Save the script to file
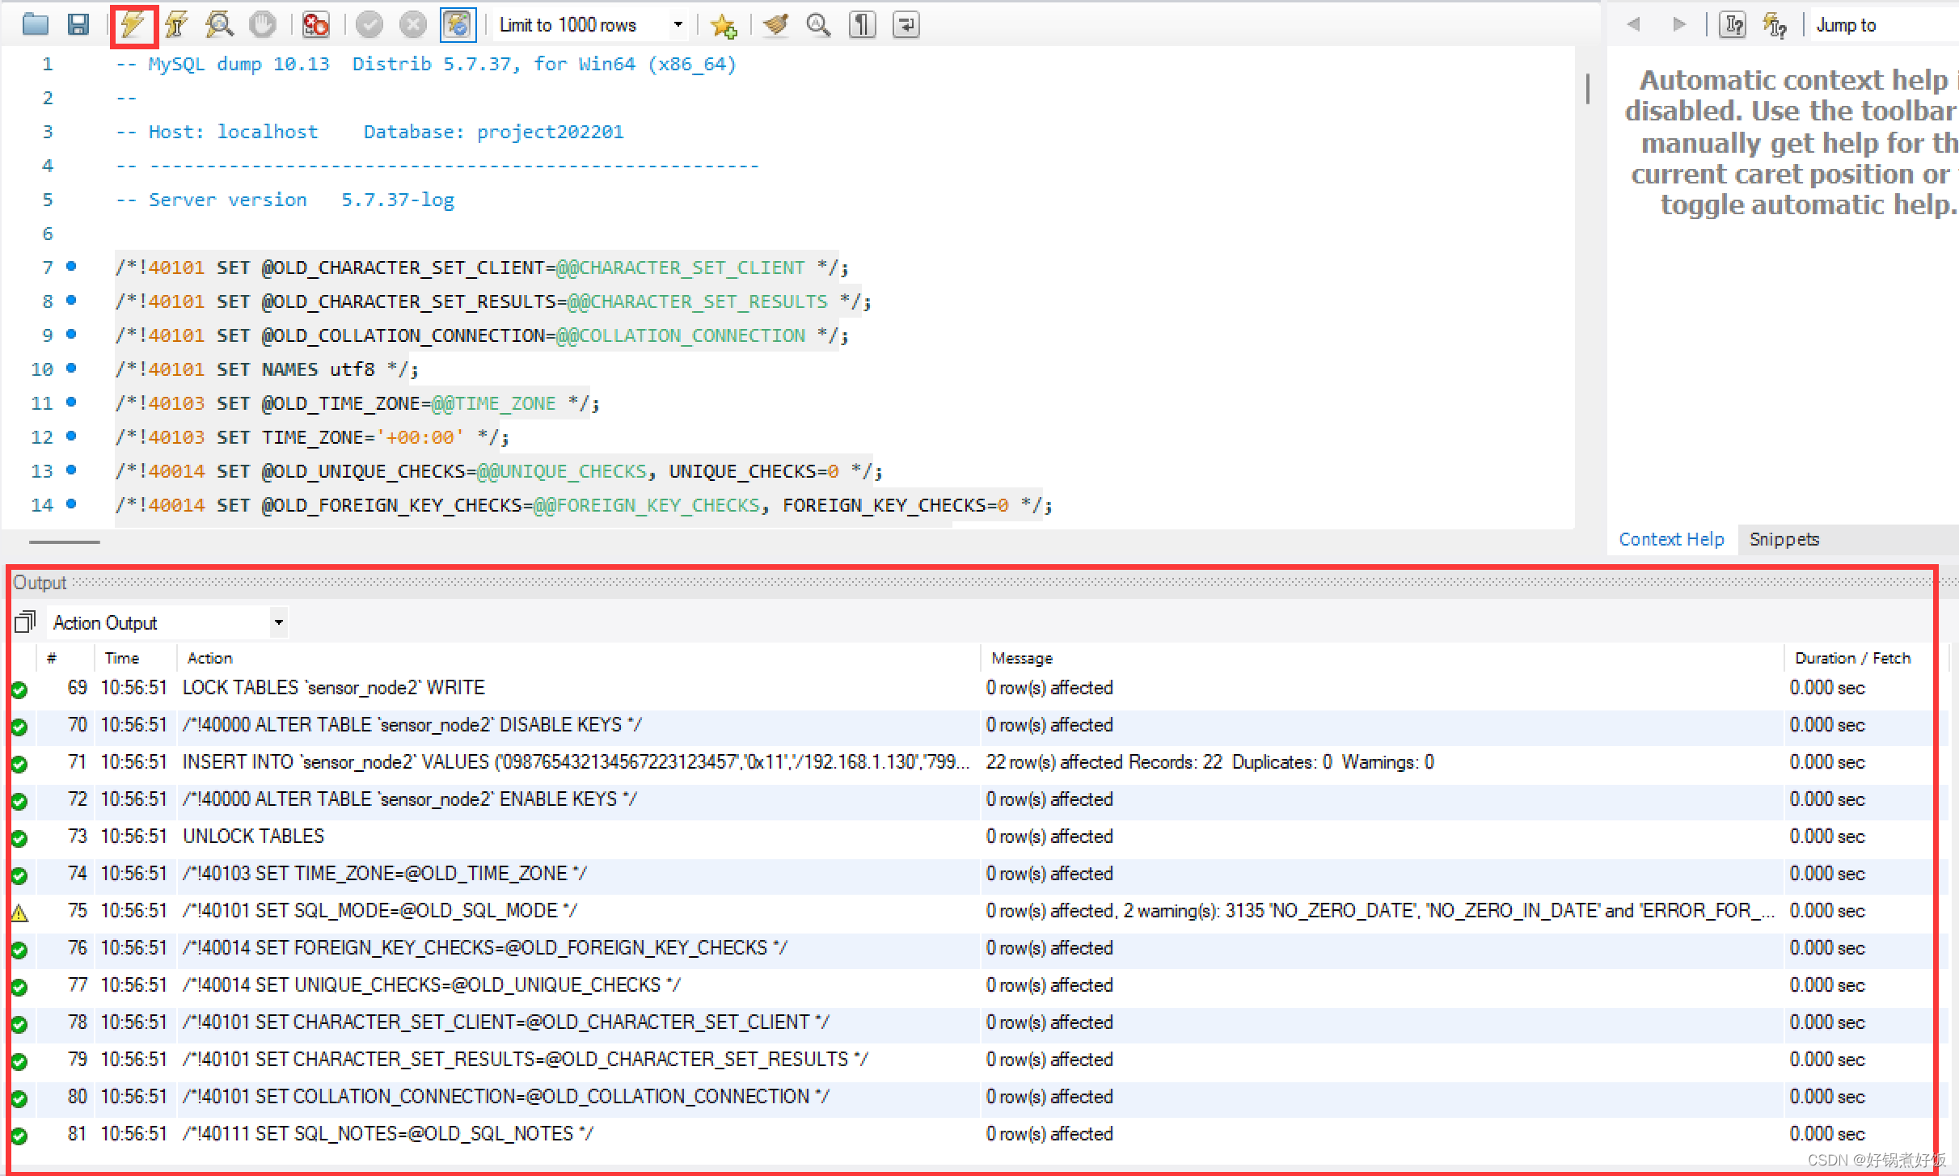This screenshot has width=1959, height=1176. [x=78, y=26]
